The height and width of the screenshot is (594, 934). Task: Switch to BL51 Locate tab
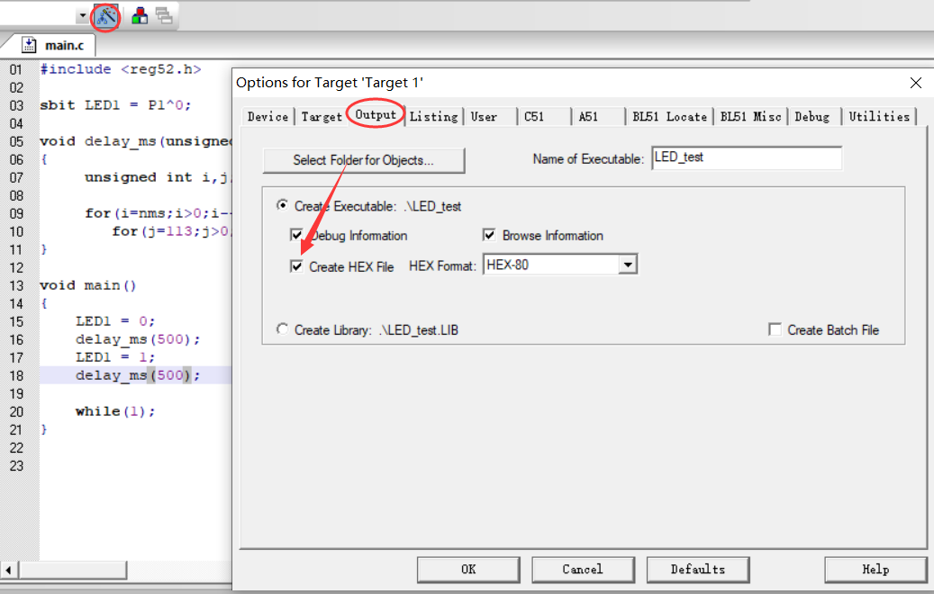click(669, 117)
